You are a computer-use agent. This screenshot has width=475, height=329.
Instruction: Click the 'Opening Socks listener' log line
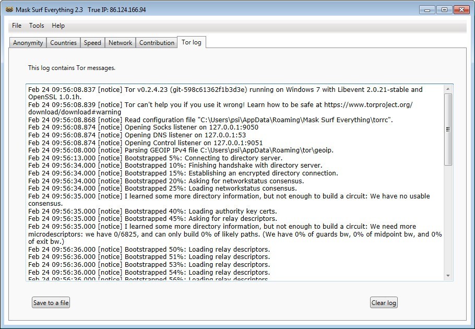point(144,127)
